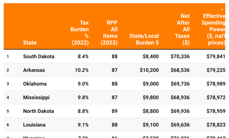
Task: Click rank number 1 in first row
Action: [8, 56]
